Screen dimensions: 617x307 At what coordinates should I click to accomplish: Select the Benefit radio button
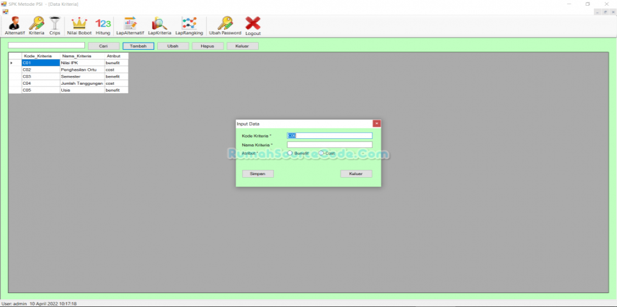coord(291,153)
